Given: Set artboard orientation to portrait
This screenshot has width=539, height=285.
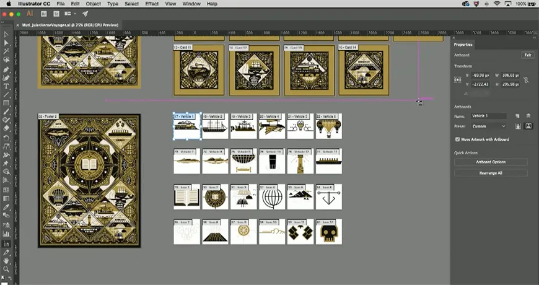Looking at the screenshot, I should (518, 126).
